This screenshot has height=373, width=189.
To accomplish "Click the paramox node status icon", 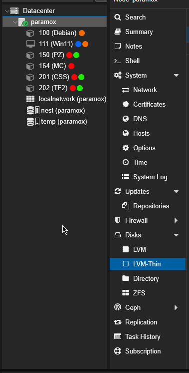I will coord(23,22).
